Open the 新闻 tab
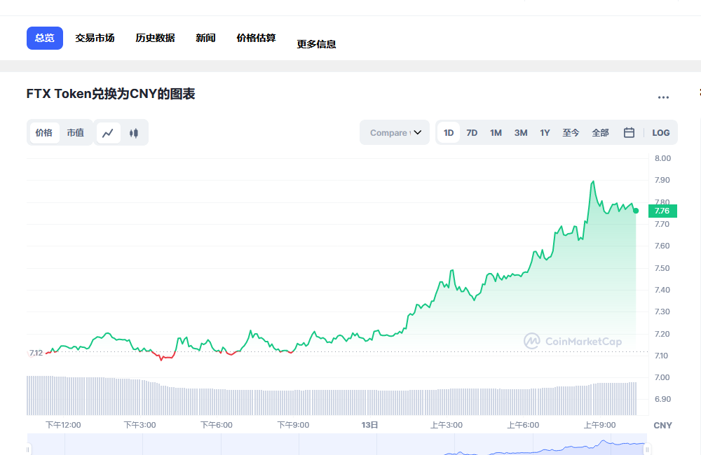 click(x=205, y=38)
